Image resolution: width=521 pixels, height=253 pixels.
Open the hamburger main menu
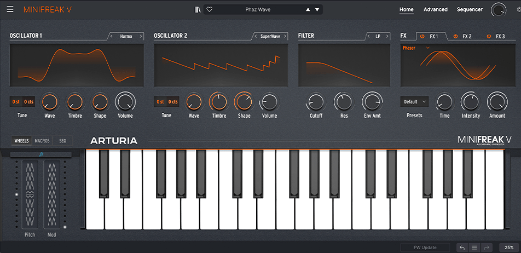click(10, 9)
